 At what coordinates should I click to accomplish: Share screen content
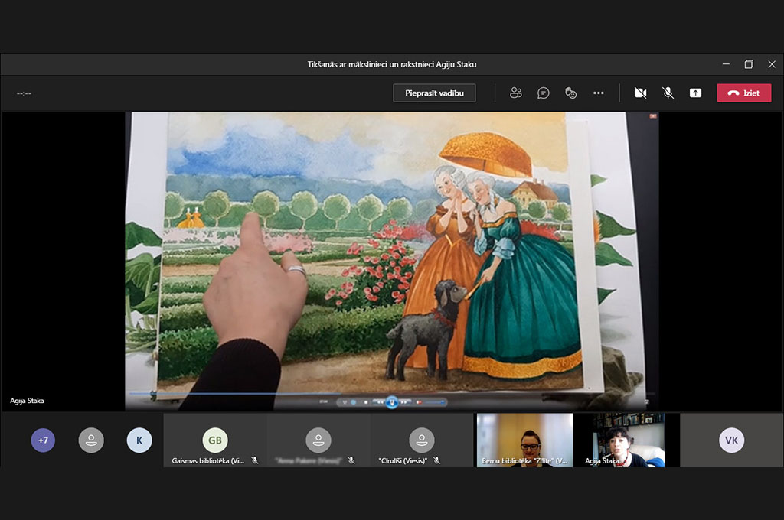(x=695, y=93)
